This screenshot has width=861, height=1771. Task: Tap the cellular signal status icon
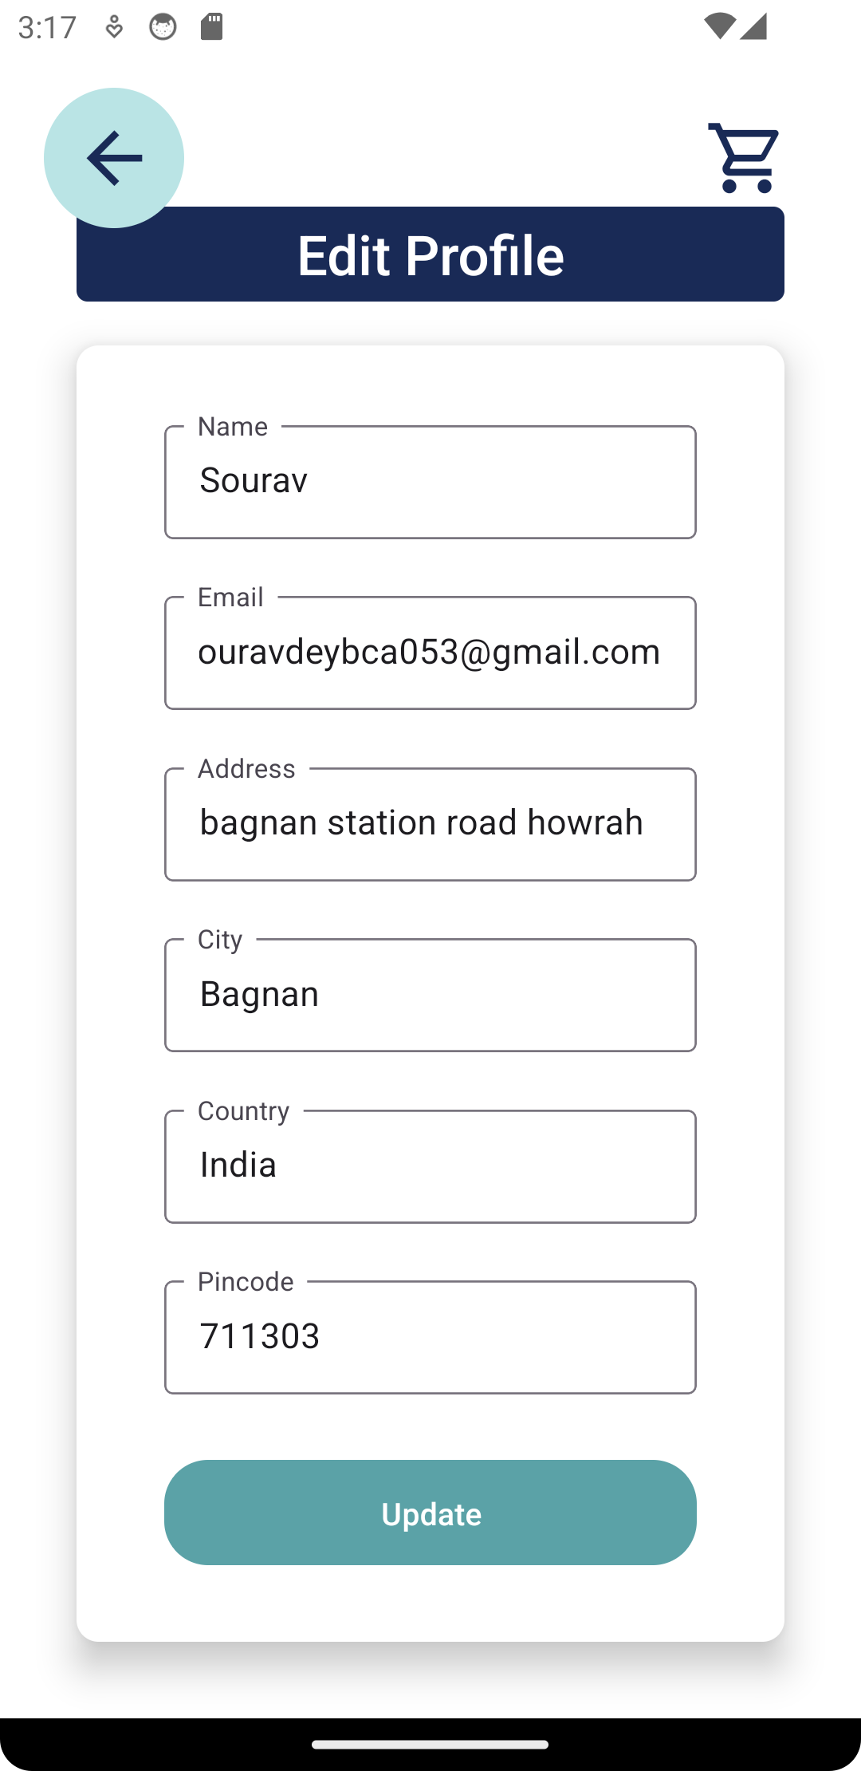pos(753,26)
